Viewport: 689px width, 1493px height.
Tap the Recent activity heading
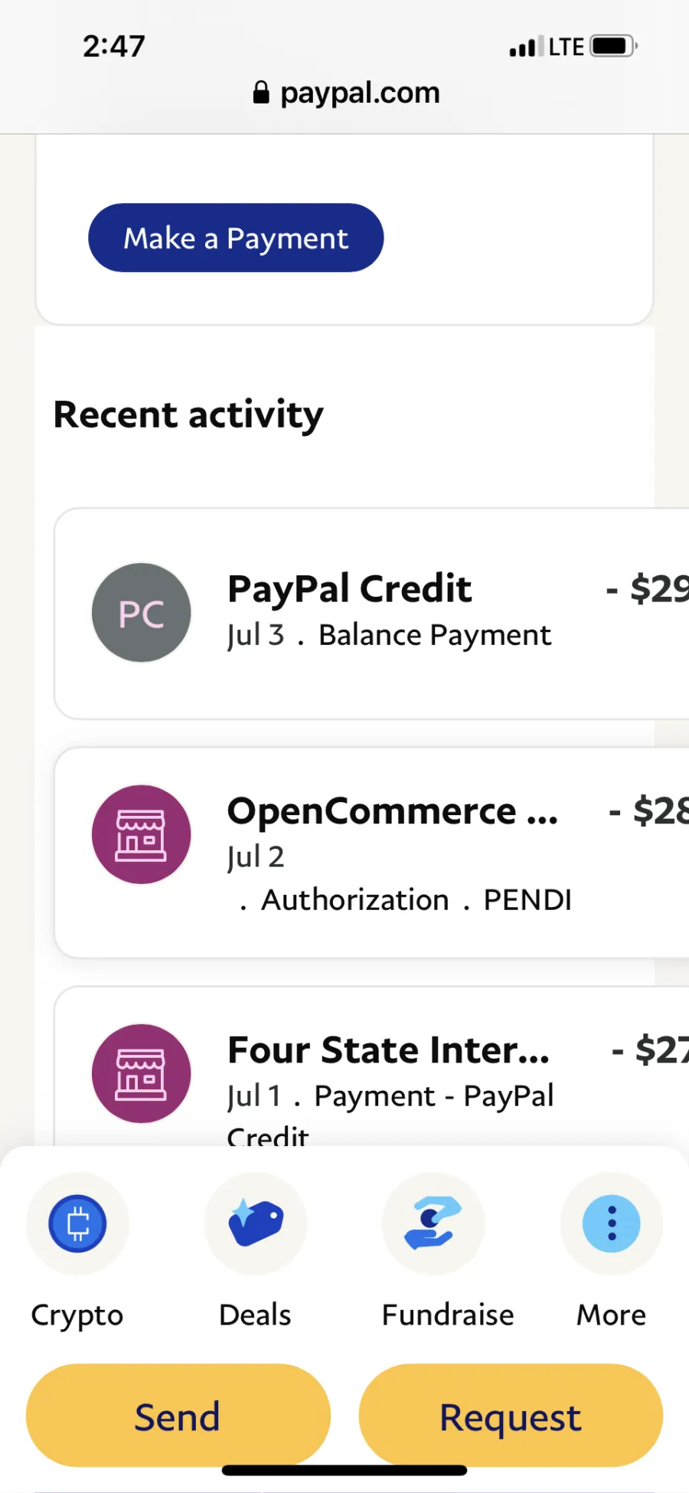[188, 415]
